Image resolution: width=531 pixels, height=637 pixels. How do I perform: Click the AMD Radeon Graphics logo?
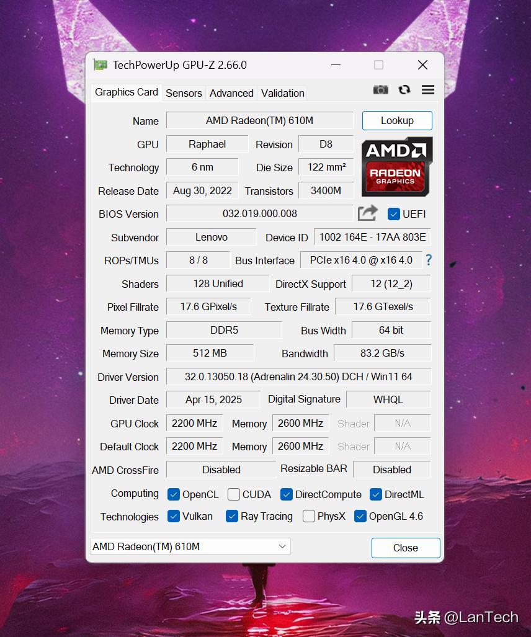pyautogui.click(x=397, y=167)
